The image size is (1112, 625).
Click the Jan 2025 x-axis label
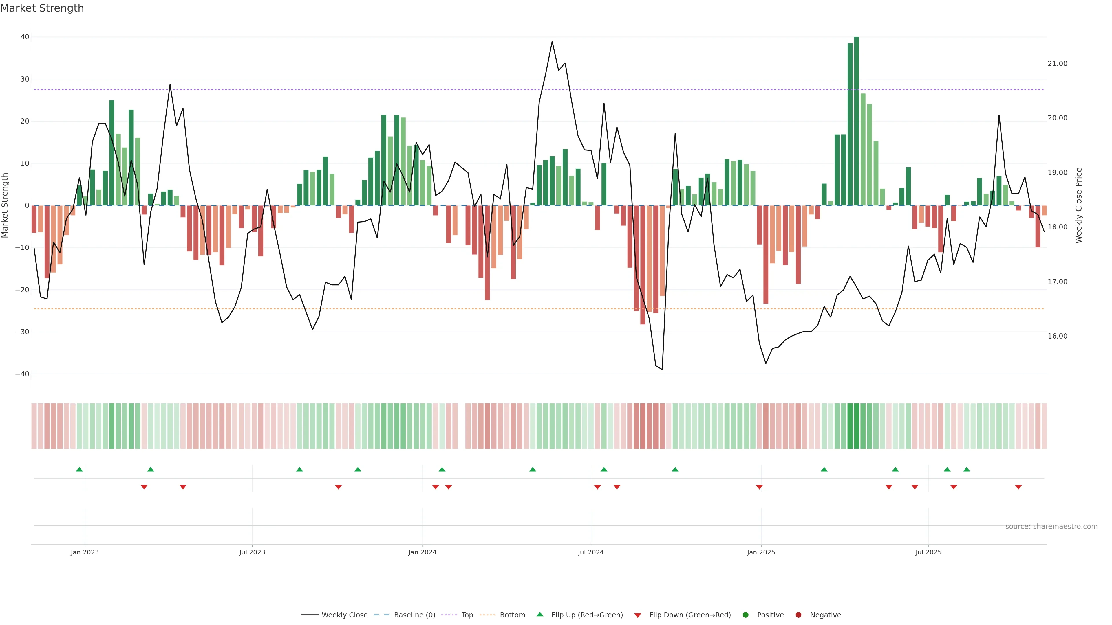(x=761, y=552)
